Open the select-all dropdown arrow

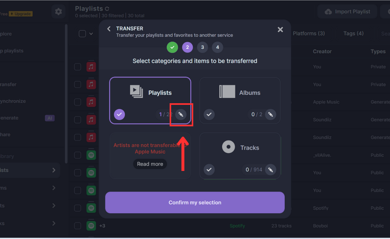click(x=91, y=34)
